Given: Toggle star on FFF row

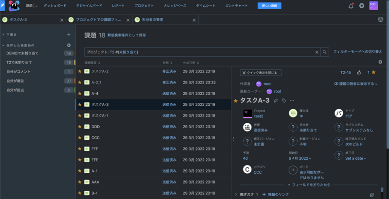Looking at the screenshot, I should pos(80,149).
